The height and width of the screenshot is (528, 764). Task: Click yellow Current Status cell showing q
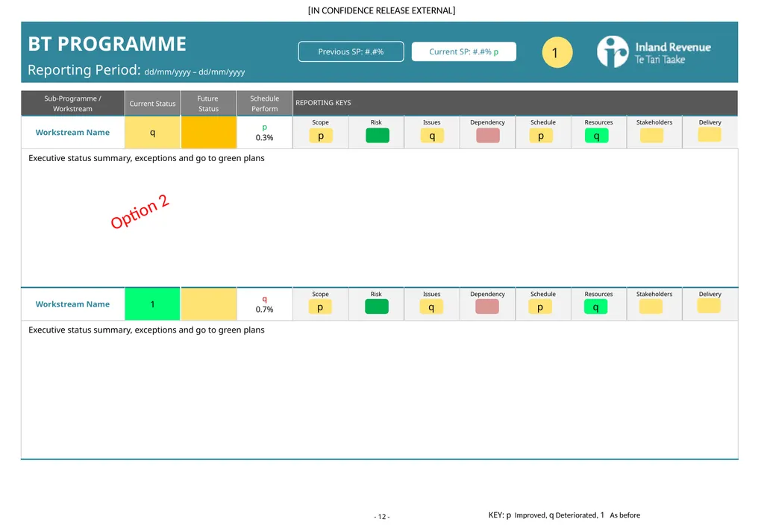[x=152, y=133]
